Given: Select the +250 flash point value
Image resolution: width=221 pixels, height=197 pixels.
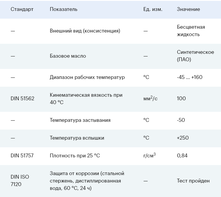Looking at the screenshot, I should point(183,138).
